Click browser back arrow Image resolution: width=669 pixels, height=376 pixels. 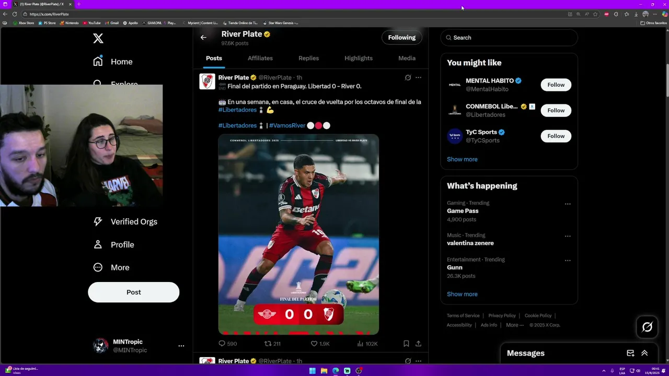(x=5, y=14)
